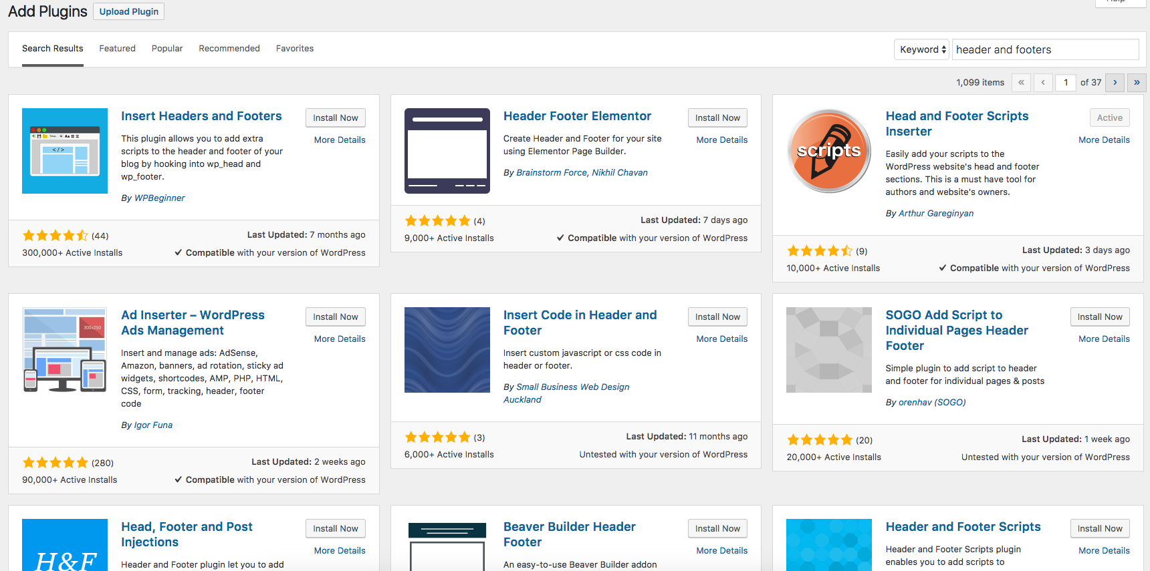Click the "1,099 items" count text
Image resolution: width=1150 pixels, height=571 pixels.
(980, 83)
